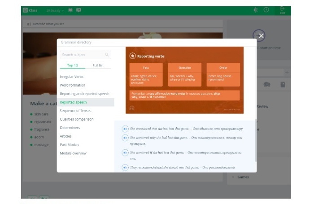Click the Exit icon in header
Screen dimensions: 314x204
tap(282, 10)
